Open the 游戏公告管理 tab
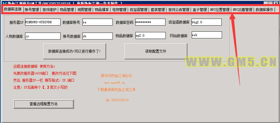The image size is (280, 123). pos(179,10)
